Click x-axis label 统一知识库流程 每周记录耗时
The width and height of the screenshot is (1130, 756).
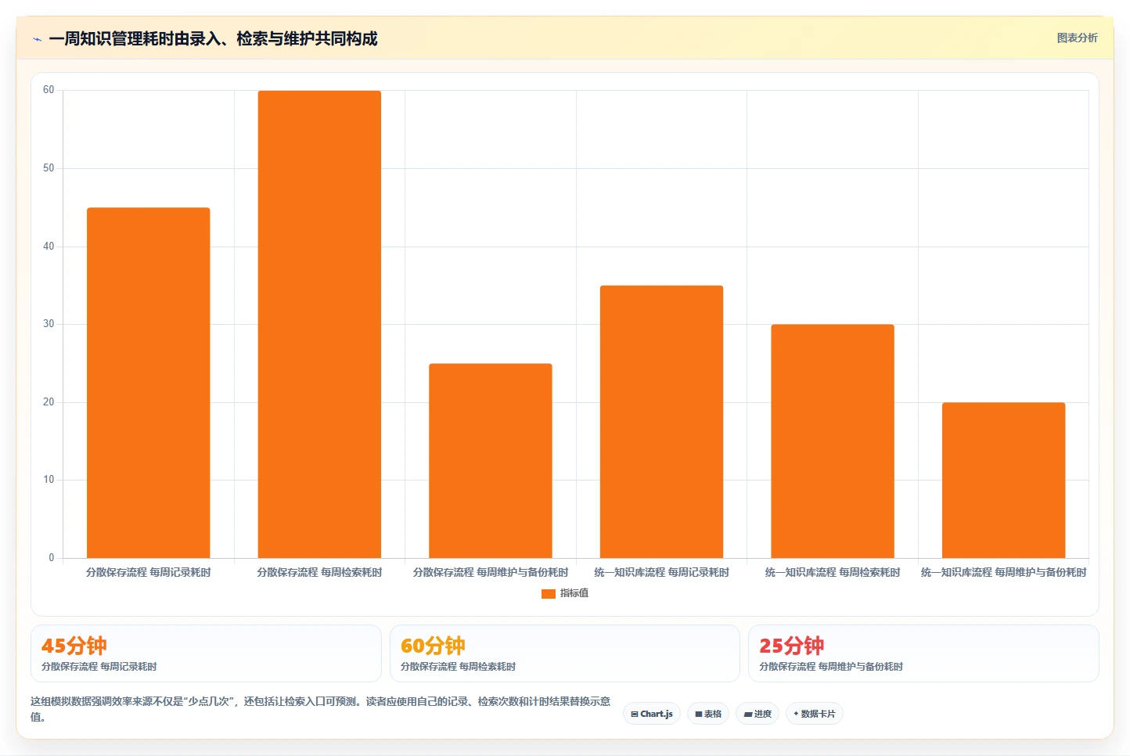click(661, 572)
